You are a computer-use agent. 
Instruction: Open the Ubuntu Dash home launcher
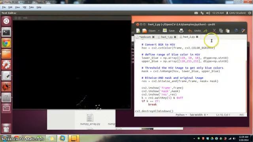tap(6, 21)
